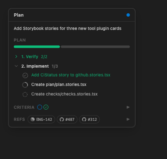Expand the Criteria section arrow
The image size is (167, 159).
128,107
